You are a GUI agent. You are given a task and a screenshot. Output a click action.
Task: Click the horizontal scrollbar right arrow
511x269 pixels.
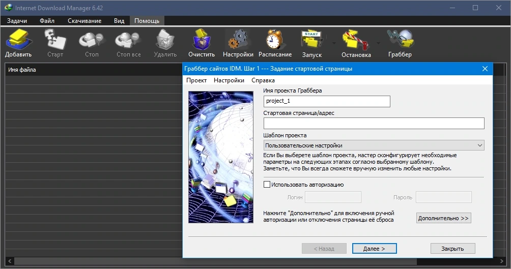pos(501,261)
